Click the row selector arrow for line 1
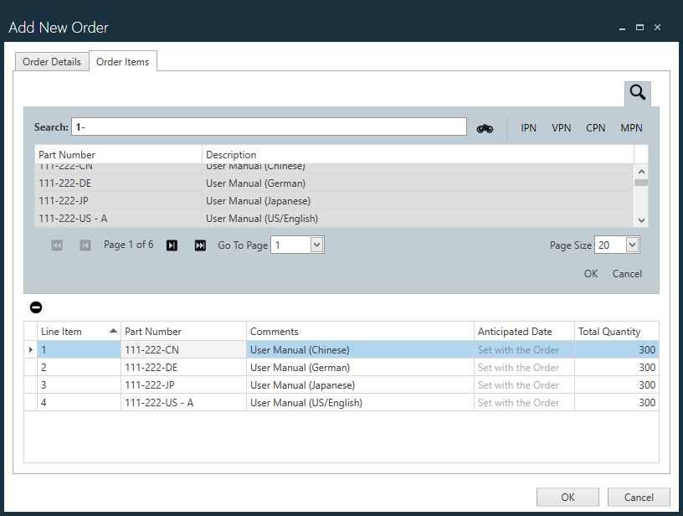 point(30,349)
